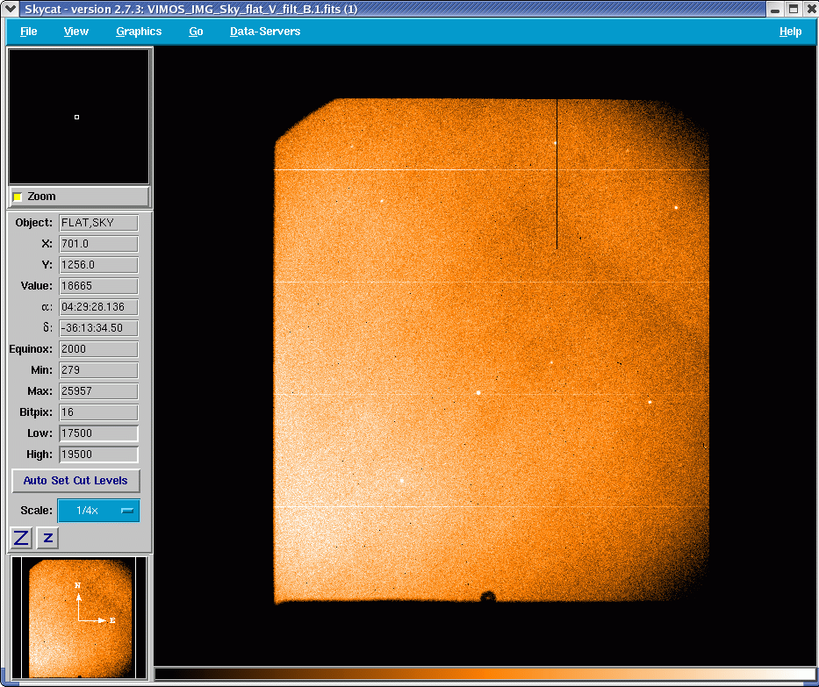Click the Y value 1256.0
This screenshot has width=819, height=687.
(x=98, y=265)
